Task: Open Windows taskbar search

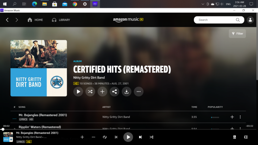Action: click(14, 4)
